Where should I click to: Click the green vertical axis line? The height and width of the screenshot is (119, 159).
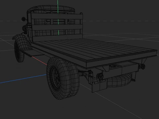pos(58,18)
